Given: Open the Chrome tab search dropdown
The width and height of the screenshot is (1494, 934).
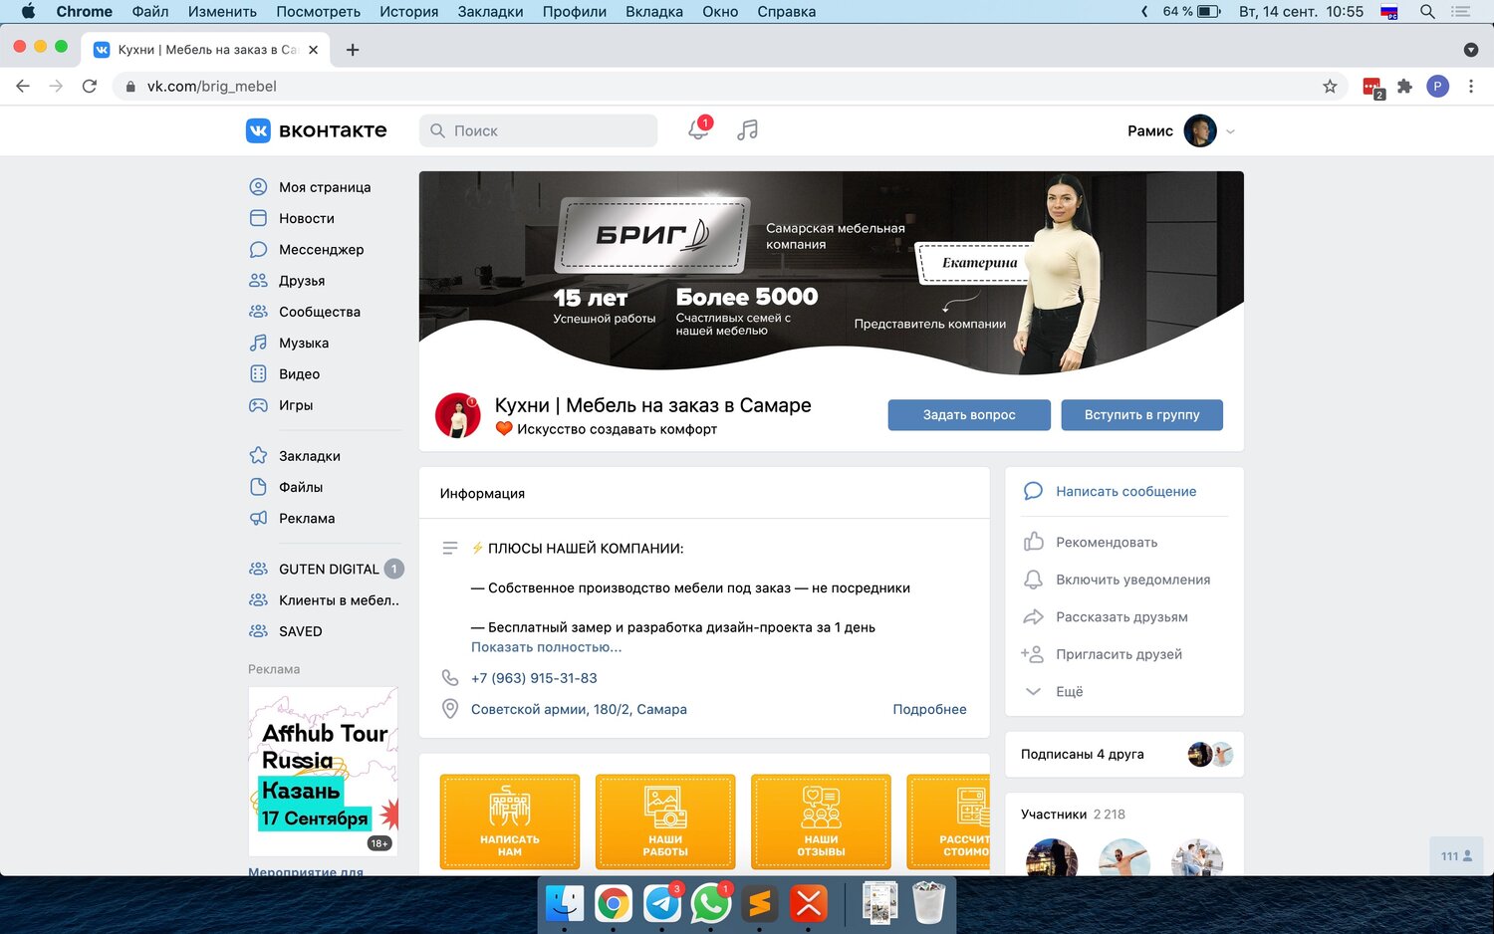Looking at the screenshot, I should point(1471,50).
